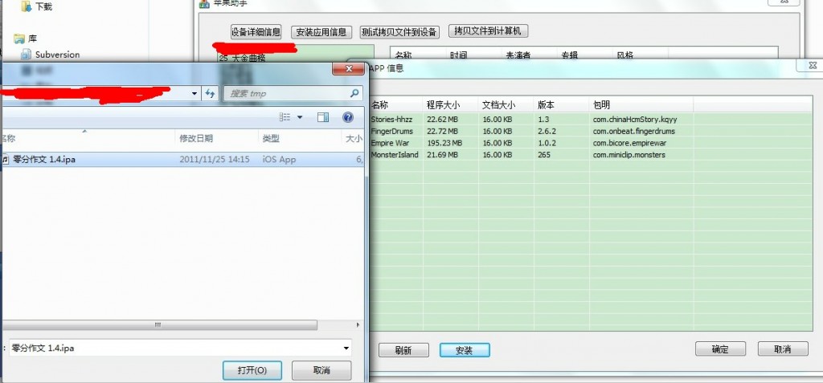Expand the address bar history dropdown
The image size is (823, 383).
click(194, 93)
